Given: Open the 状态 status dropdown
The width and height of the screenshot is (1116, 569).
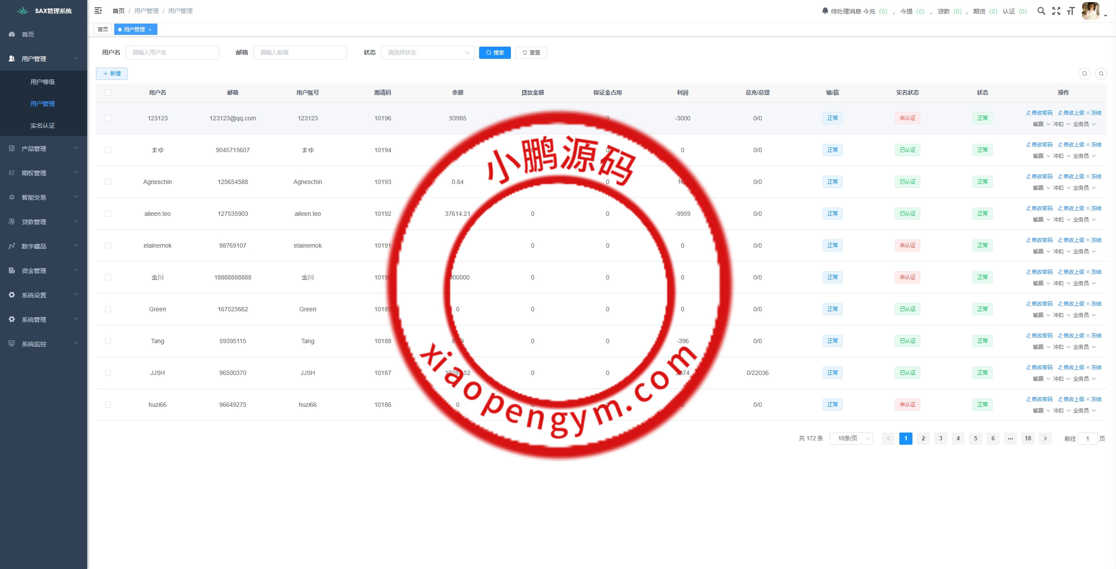Looking at the screenshot, I should 427,52.
